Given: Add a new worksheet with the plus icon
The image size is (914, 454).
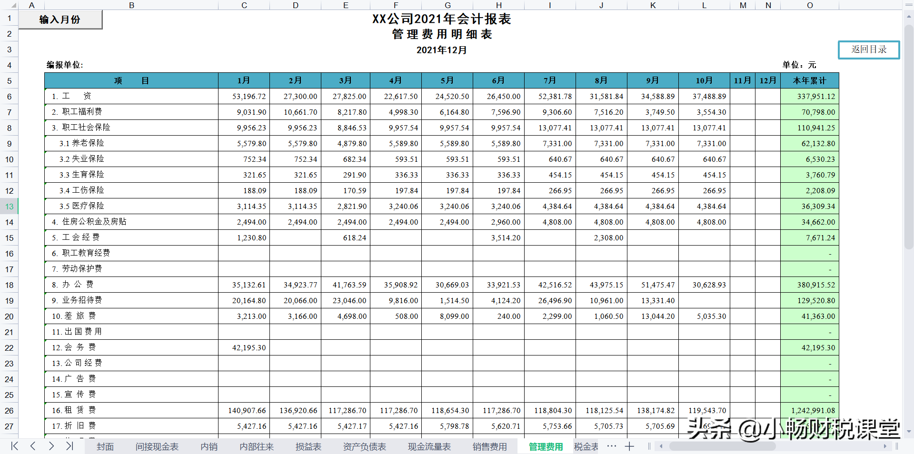Looking at the screenshot, I should (x=629, y=446).
